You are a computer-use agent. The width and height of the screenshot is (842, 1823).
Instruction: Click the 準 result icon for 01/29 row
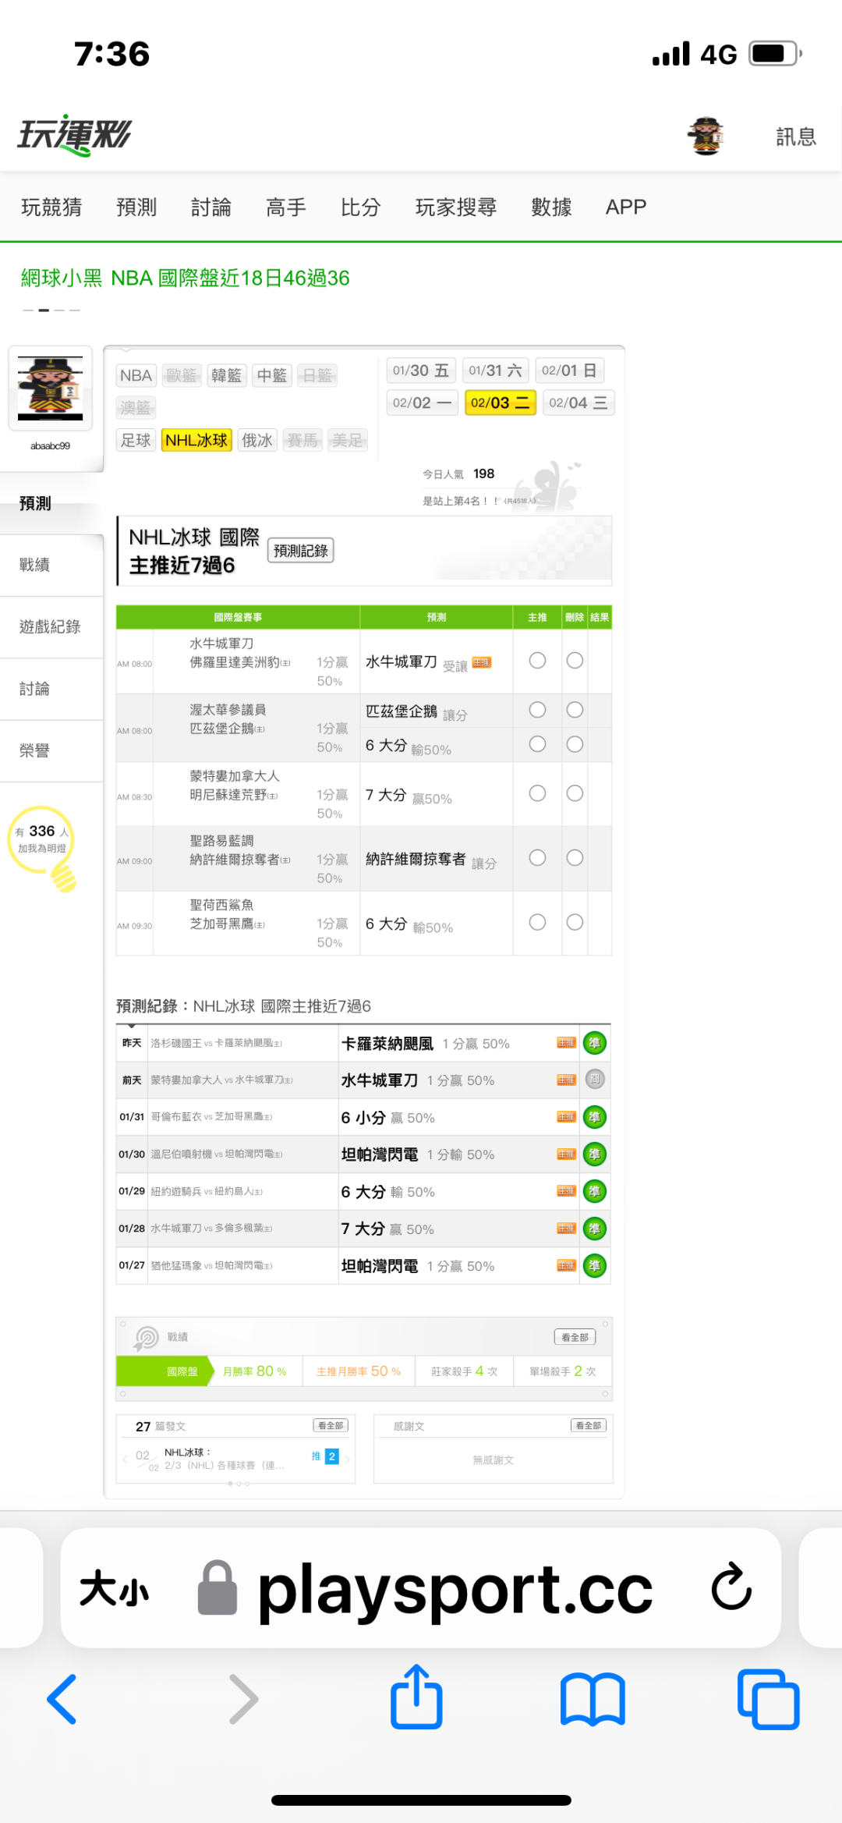[x=595, y=1191]
